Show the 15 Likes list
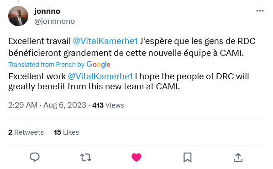This screenshot has height=169, width=273. 66,132
